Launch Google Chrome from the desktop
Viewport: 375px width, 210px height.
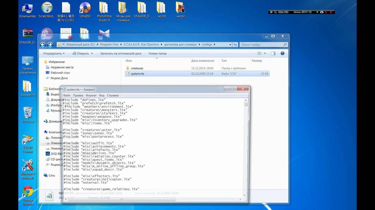click(28, 196)
